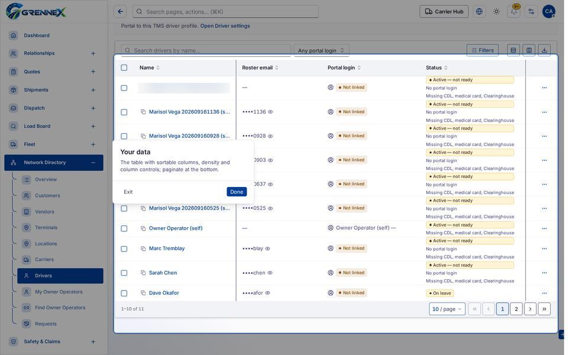Click the download export icon
This screenshot has height=355, width=568.
pyautogui.click(x=544, y=50)
